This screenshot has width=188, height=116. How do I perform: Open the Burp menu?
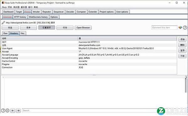point(4,7)
